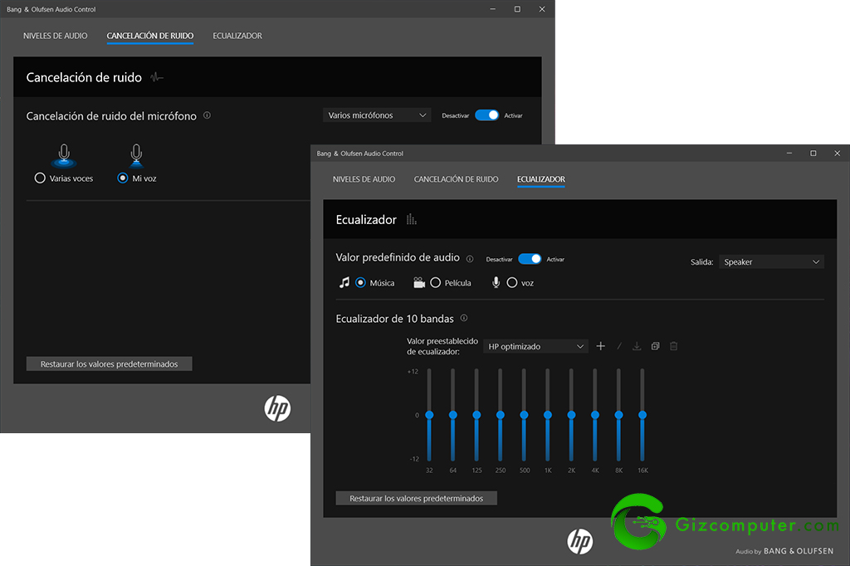Open the HP optimizado preset dropdown
This screenshot has height=566, width=850.
point(535,346)
